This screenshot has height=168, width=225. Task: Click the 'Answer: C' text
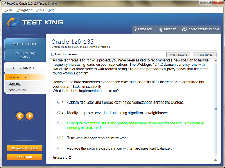62,158
